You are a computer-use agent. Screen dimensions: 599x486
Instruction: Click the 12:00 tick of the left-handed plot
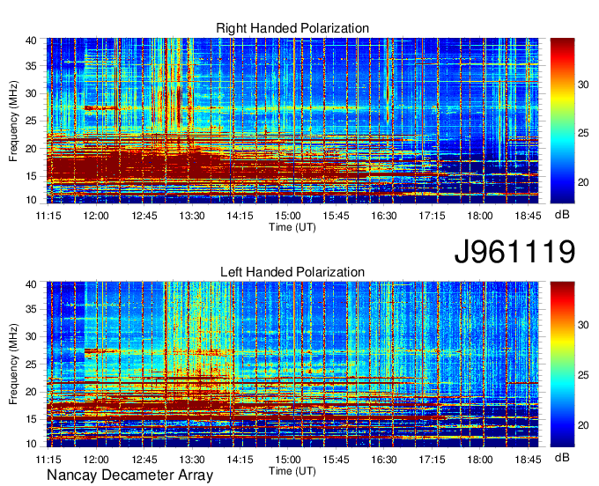click(96, 460)
